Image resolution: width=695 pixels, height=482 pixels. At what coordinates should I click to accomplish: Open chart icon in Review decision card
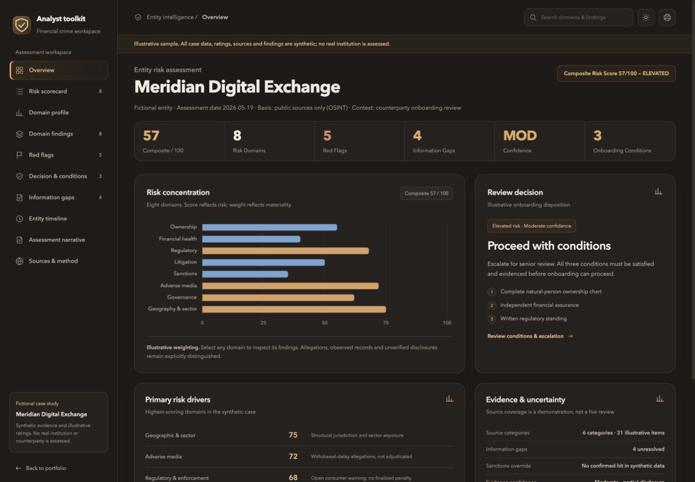point(658,192)
